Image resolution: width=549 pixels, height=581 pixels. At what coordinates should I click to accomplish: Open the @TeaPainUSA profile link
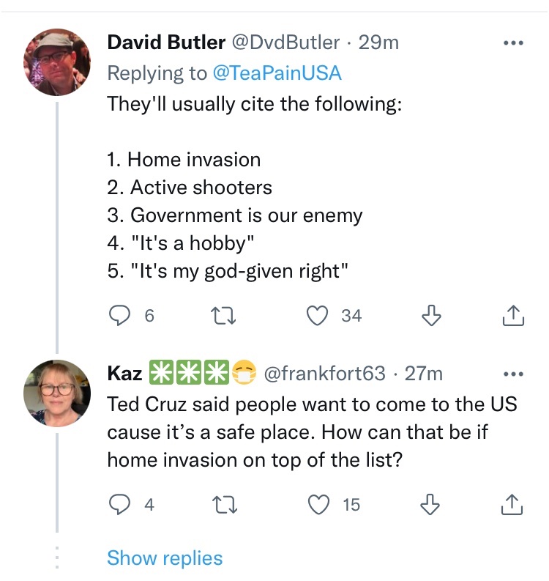click(277, 73)
